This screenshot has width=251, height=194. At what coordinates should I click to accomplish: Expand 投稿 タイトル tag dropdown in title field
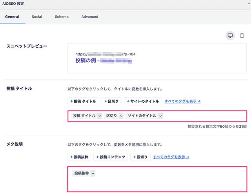(x=99, y=116)
